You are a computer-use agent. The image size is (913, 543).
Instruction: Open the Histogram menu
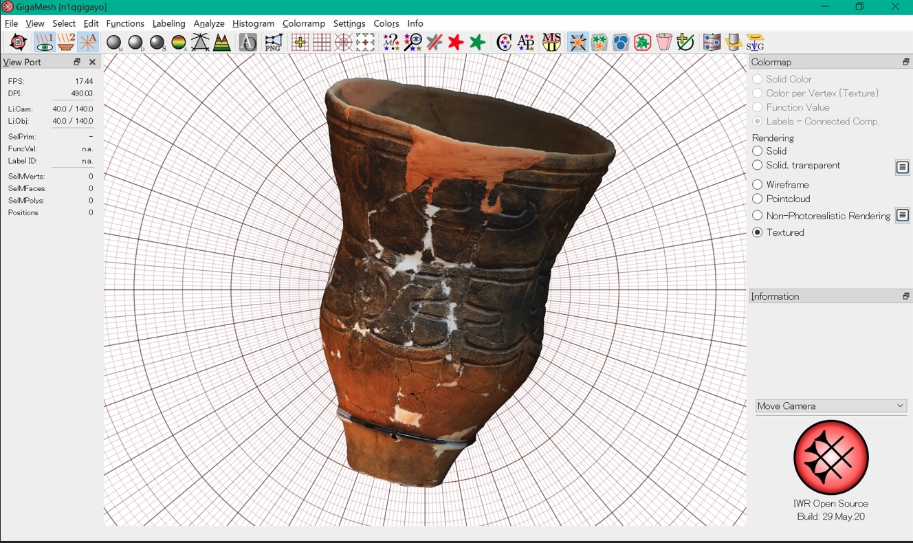point(253,23)
